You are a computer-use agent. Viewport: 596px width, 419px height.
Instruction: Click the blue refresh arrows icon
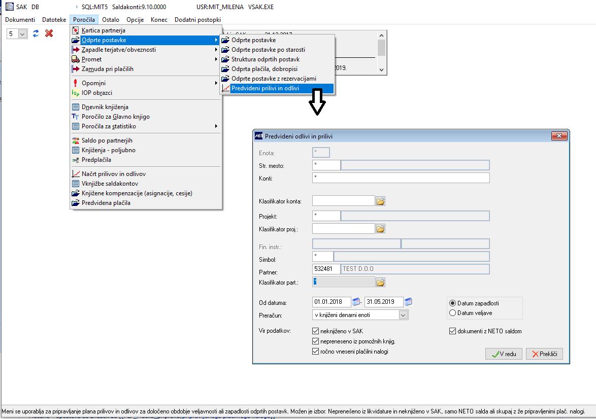36,33
